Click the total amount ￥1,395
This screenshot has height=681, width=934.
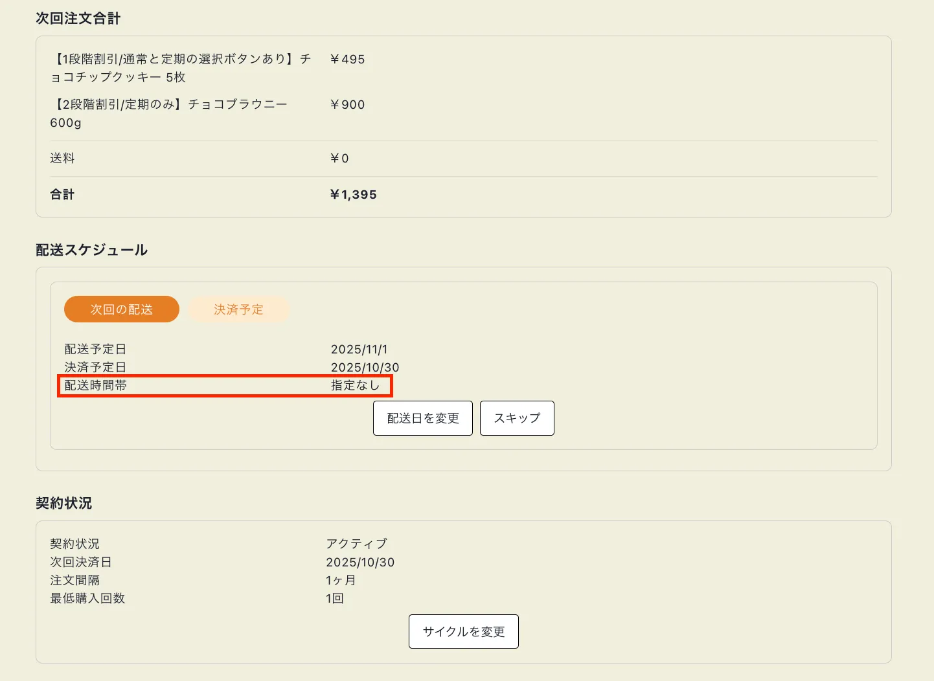tap(353, 194)
